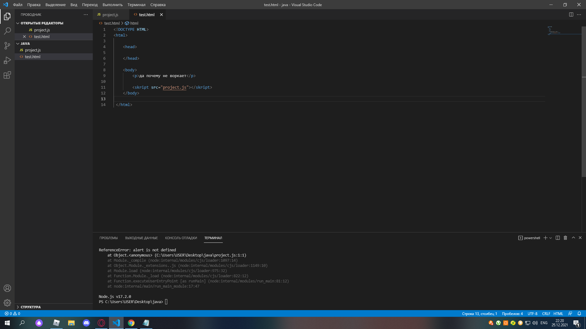Split the editor to the right
This screenshot has width=586, height=329.
click(x=571, y=15)
